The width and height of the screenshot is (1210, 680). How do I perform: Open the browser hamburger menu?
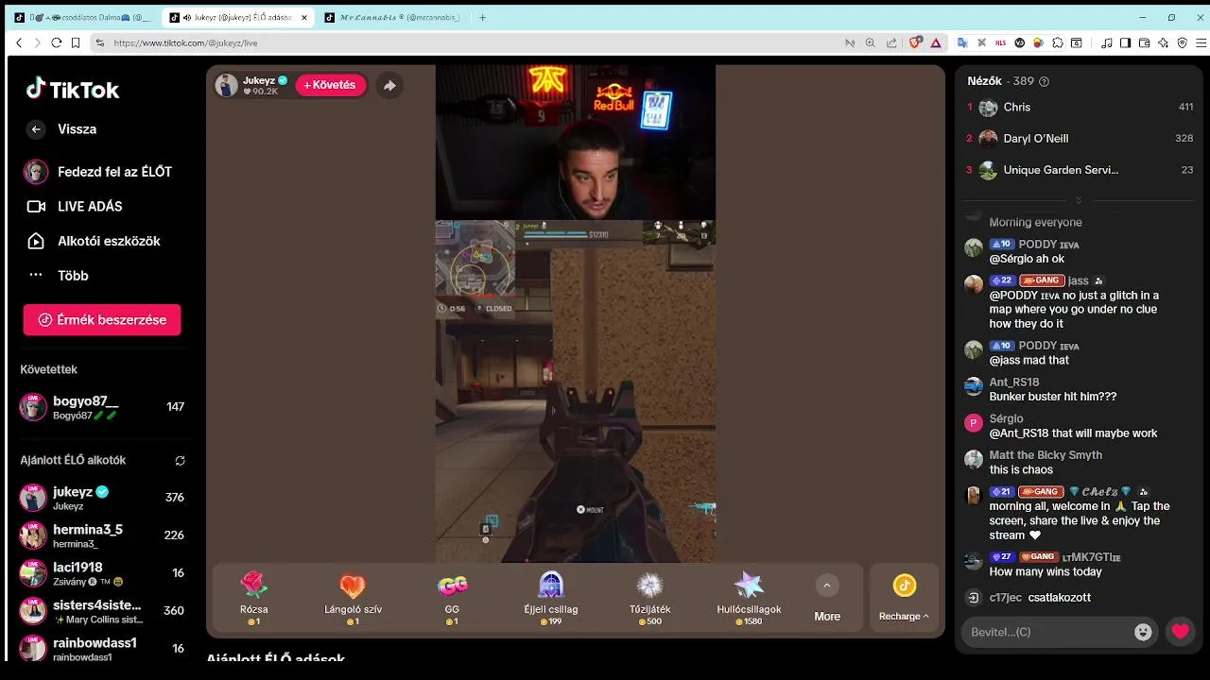1201,42
